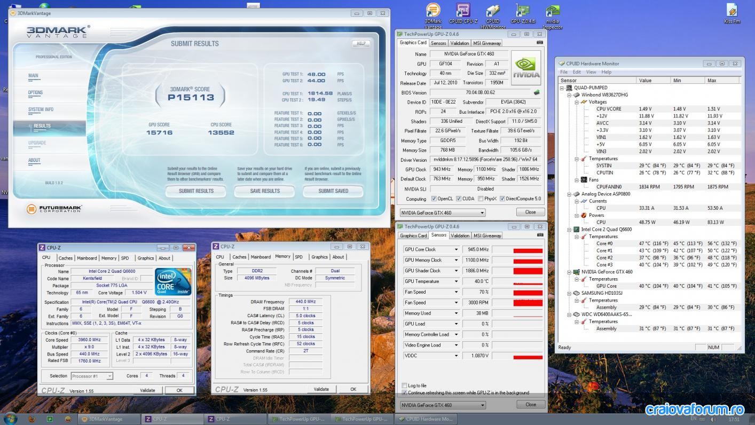755x425 pixels.
Task: Click the SUBMIT RESULTS button in 3DMark Vantage
Action: click(x=196, y=191)
